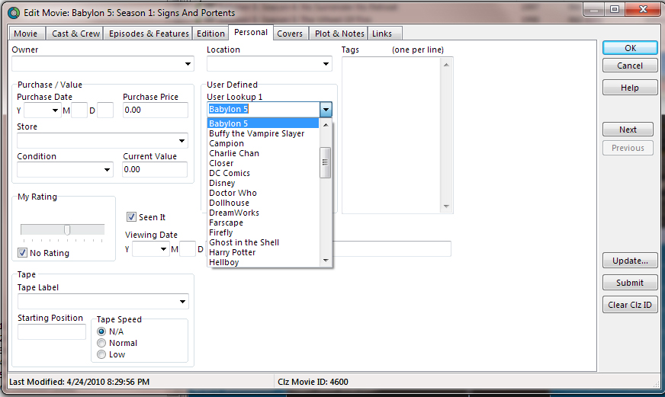Image resolution: width=665 pixels, height=397 pixels.
Task: Click the Previous button
Action: [628, 148]
